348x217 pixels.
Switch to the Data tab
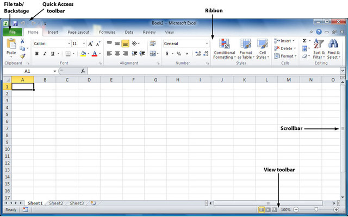(x=129, y=32)
